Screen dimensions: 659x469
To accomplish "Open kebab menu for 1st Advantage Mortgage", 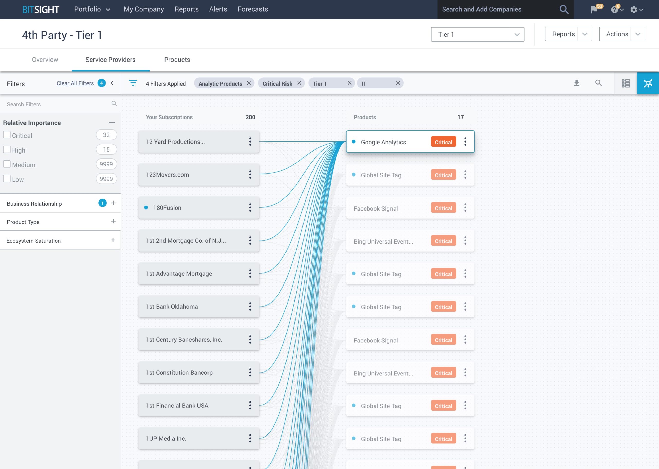I will click(250, 273).
